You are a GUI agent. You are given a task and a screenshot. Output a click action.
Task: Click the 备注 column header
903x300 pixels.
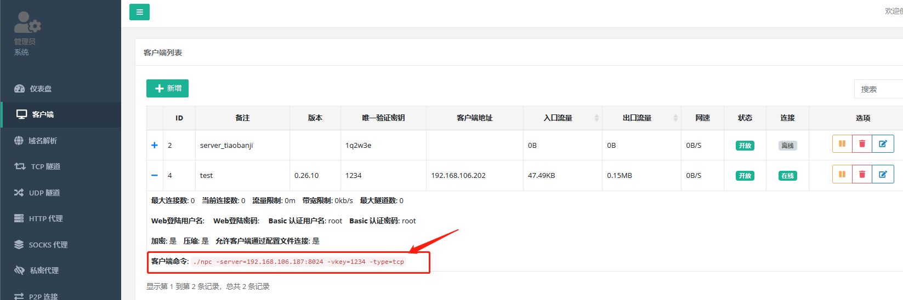pos(242,118)
